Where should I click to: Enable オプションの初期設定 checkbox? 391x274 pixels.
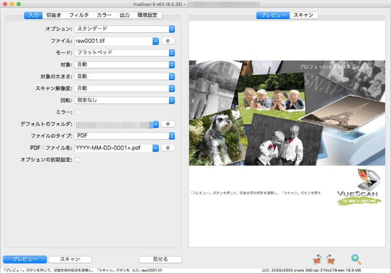(78, 160)
